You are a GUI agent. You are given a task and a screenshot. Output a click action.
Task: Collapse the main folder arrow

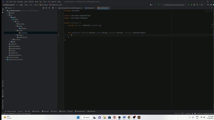click(9, 17)
